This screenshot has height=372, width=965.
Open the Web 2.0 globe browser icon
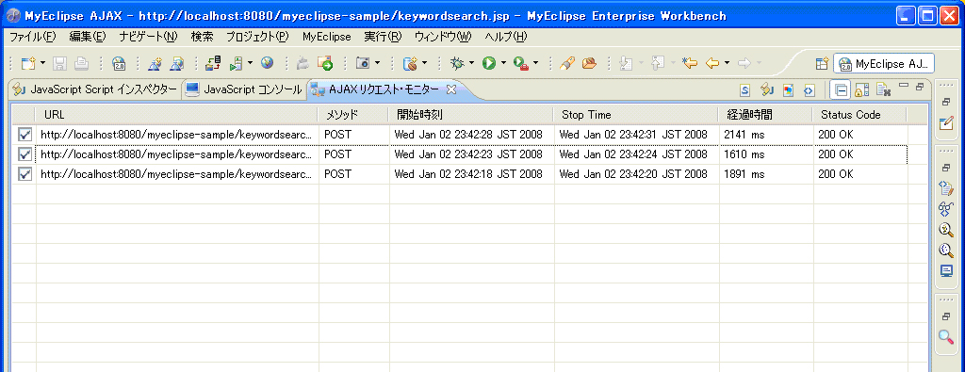pyautogui.click(x=119, y=63)
